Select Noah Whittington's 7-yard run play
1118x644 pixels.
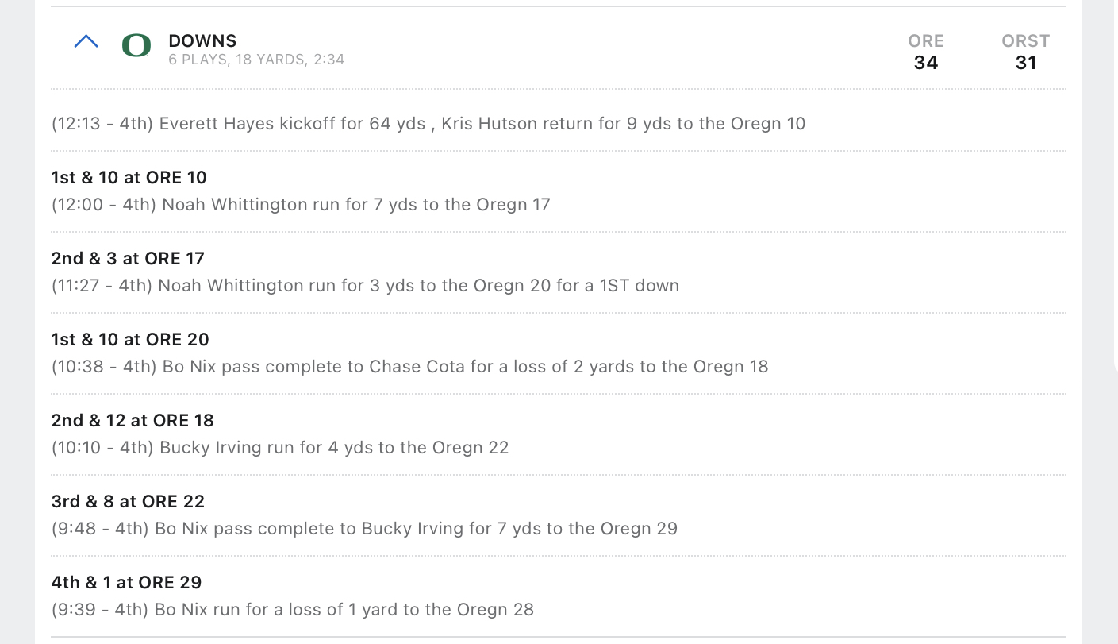point(301,205)
